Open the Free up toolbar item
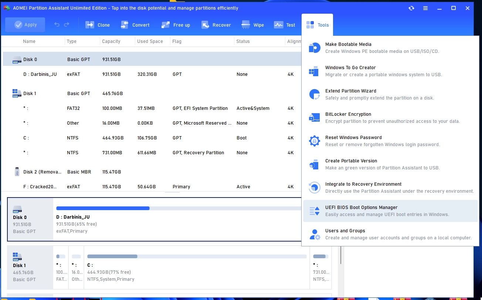This screenshot has height=300, width=482. coord(176,25)
